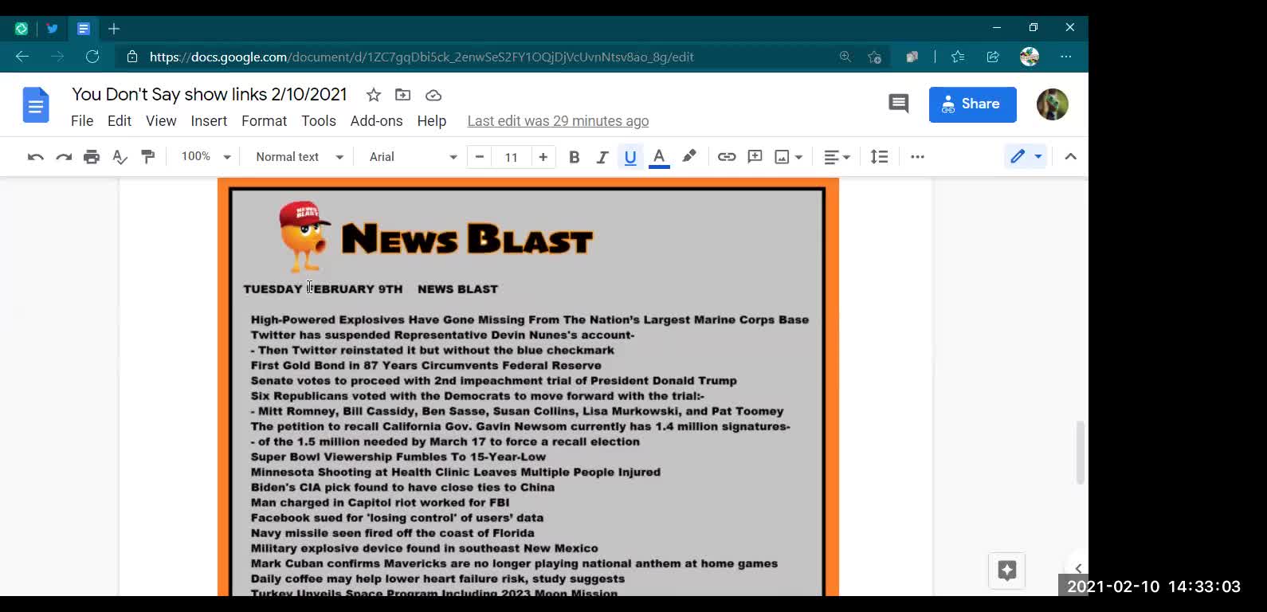Click the document title to rename
1267x612 pixels.
tap(210, 94)
